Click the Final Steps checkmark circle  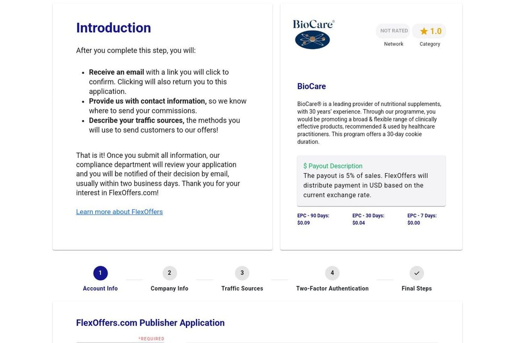point(417,273)
